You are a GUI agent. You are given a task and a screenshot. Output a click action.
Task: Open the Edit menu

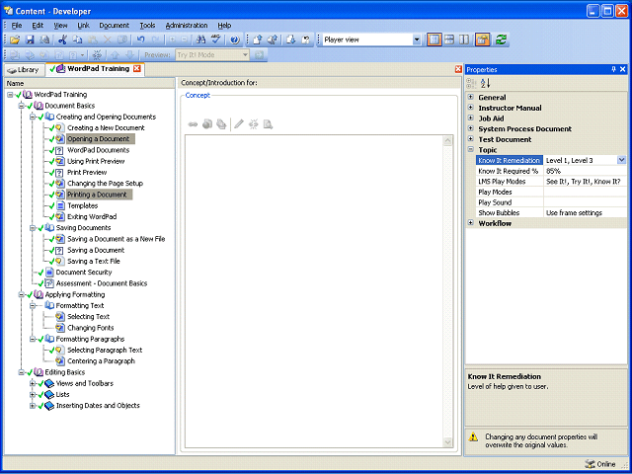[x=38, y=26]
